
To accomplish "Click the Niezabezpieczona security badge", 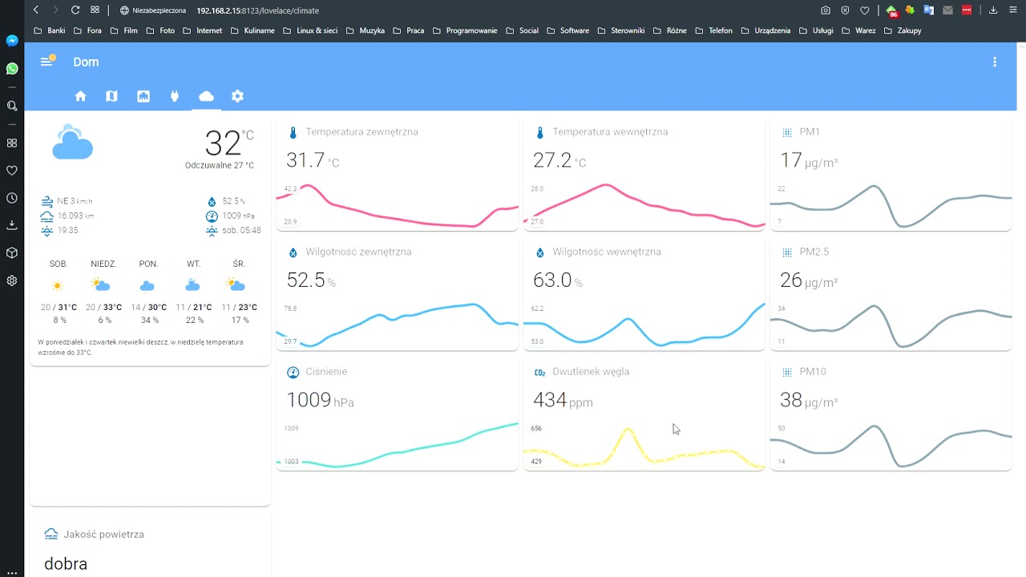I will 153,10.
